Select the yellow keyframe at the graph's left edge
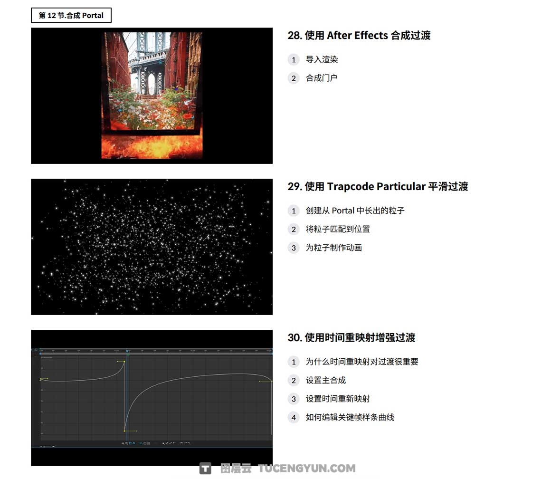551x479 pixels. (x=41, y=379)
